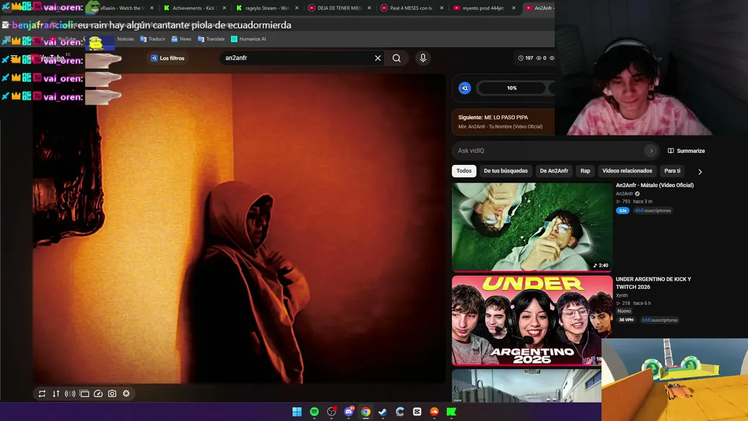
Task: Open Kick from the taskbar
Action: [x=451, y=412]
